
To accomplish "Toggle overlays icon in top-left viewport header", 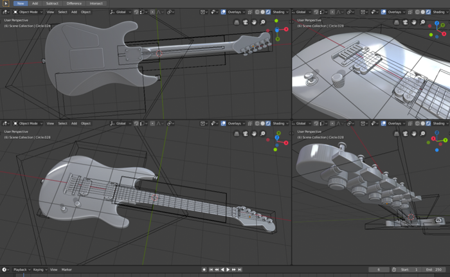I will (x=223, y=12).
